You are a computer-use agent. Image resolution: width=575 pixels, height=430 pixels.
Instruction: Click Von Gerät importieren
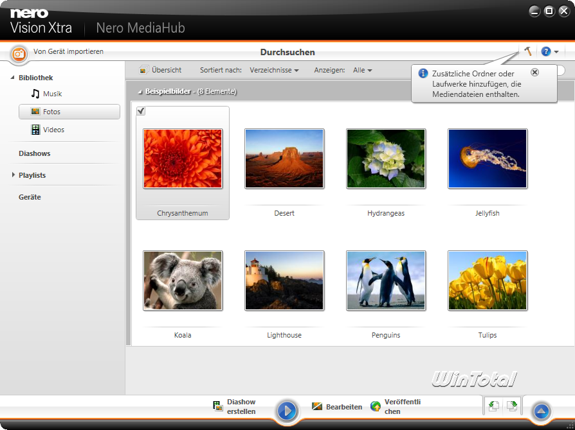coord(68,51)
